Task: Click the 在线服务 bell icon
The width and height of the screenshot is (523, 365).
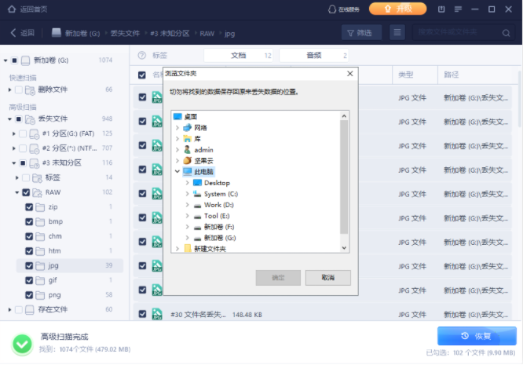Action: pos(331,9)
